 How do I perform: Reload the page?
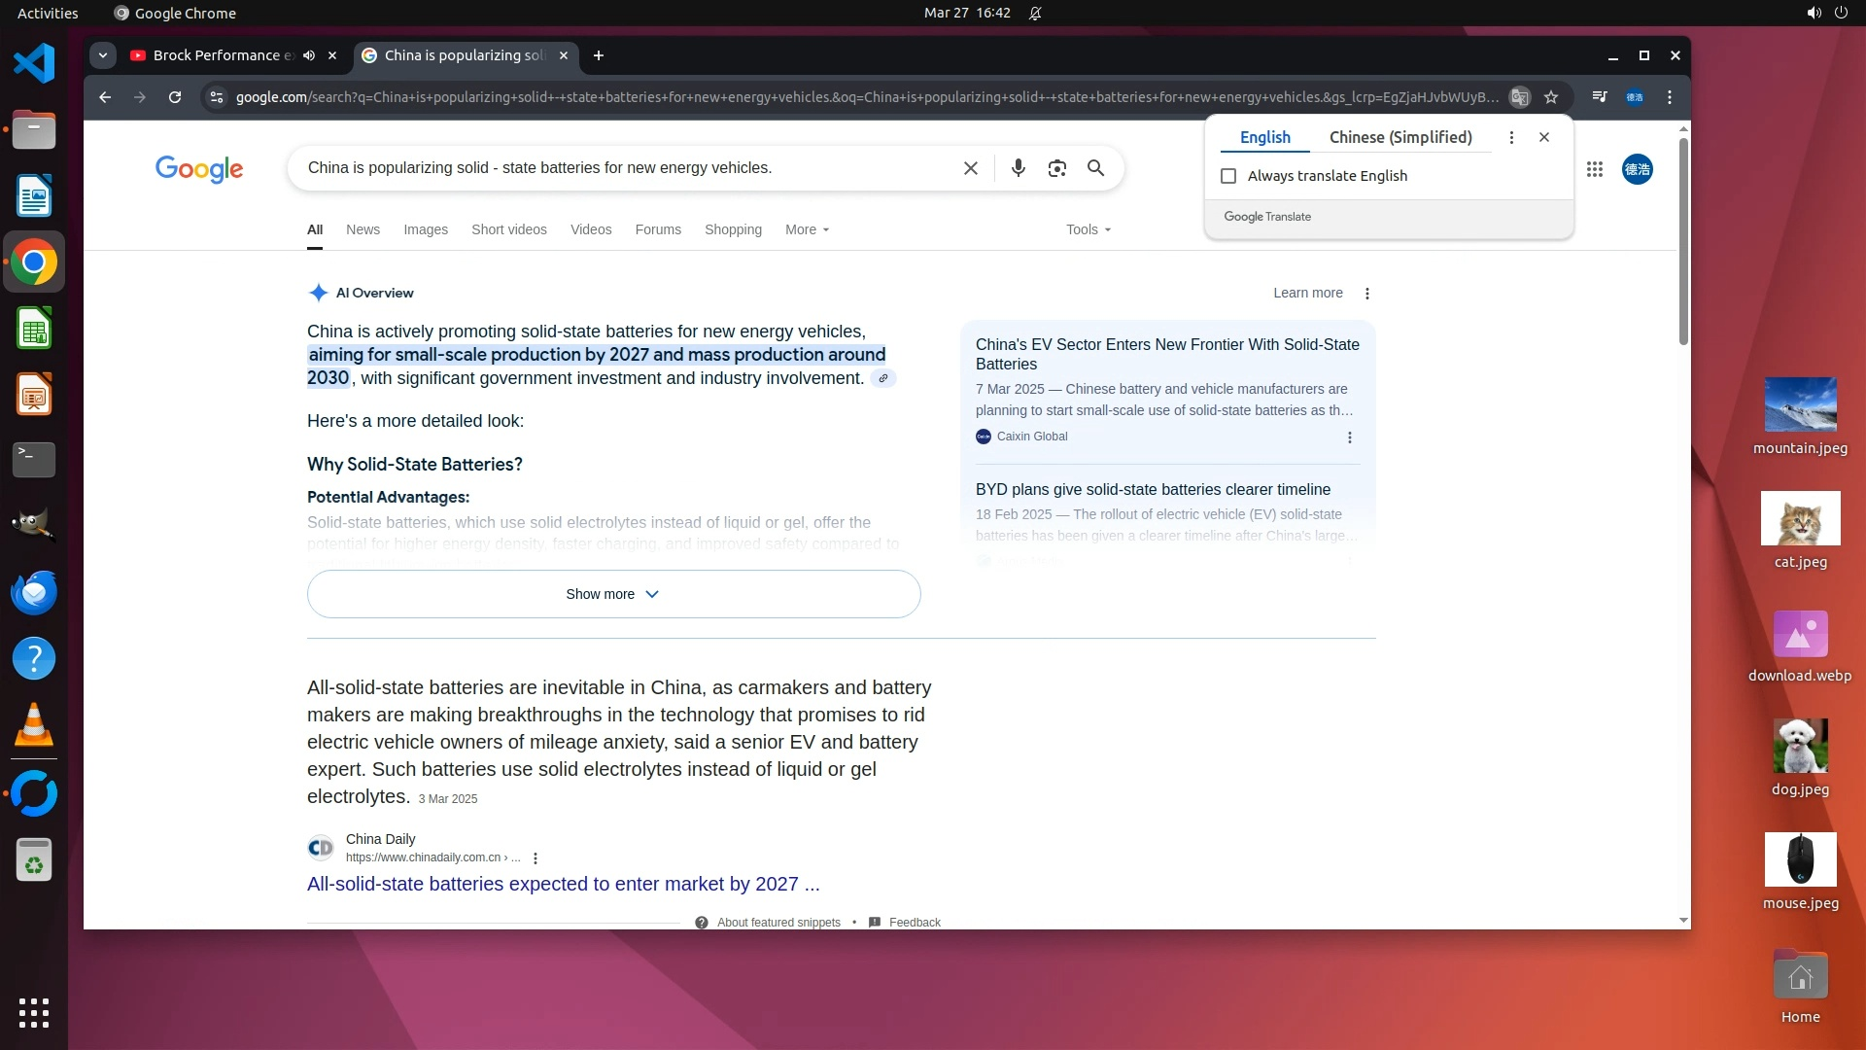coord(175,97)
